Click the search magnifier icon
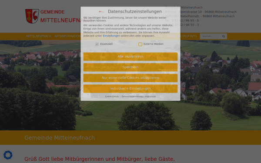261x163 pixels. pos(224,36)
